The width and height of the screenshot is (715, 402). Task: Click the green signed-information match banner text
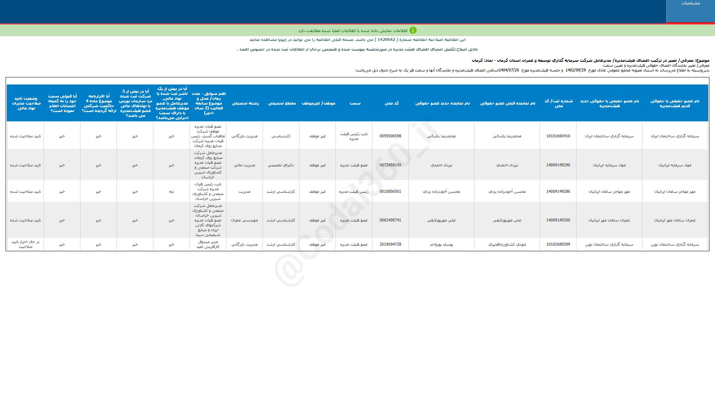pyautogui.click(x=352, y=31)
